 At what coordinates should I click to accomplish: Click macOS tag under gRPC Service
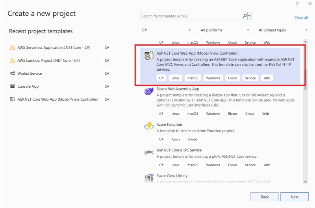[193, 165]
